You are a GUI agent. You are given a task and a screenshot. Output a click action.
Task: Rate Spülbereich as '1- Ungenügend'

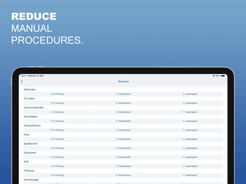tap(190, 148)
